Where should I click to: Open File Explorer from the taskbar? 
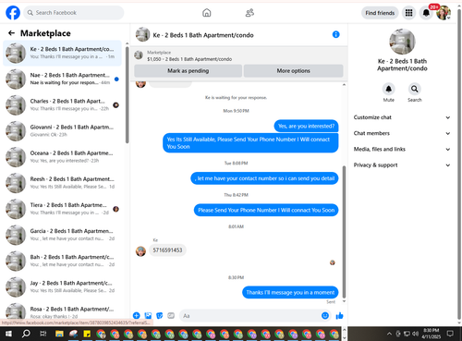coord(59,334)
